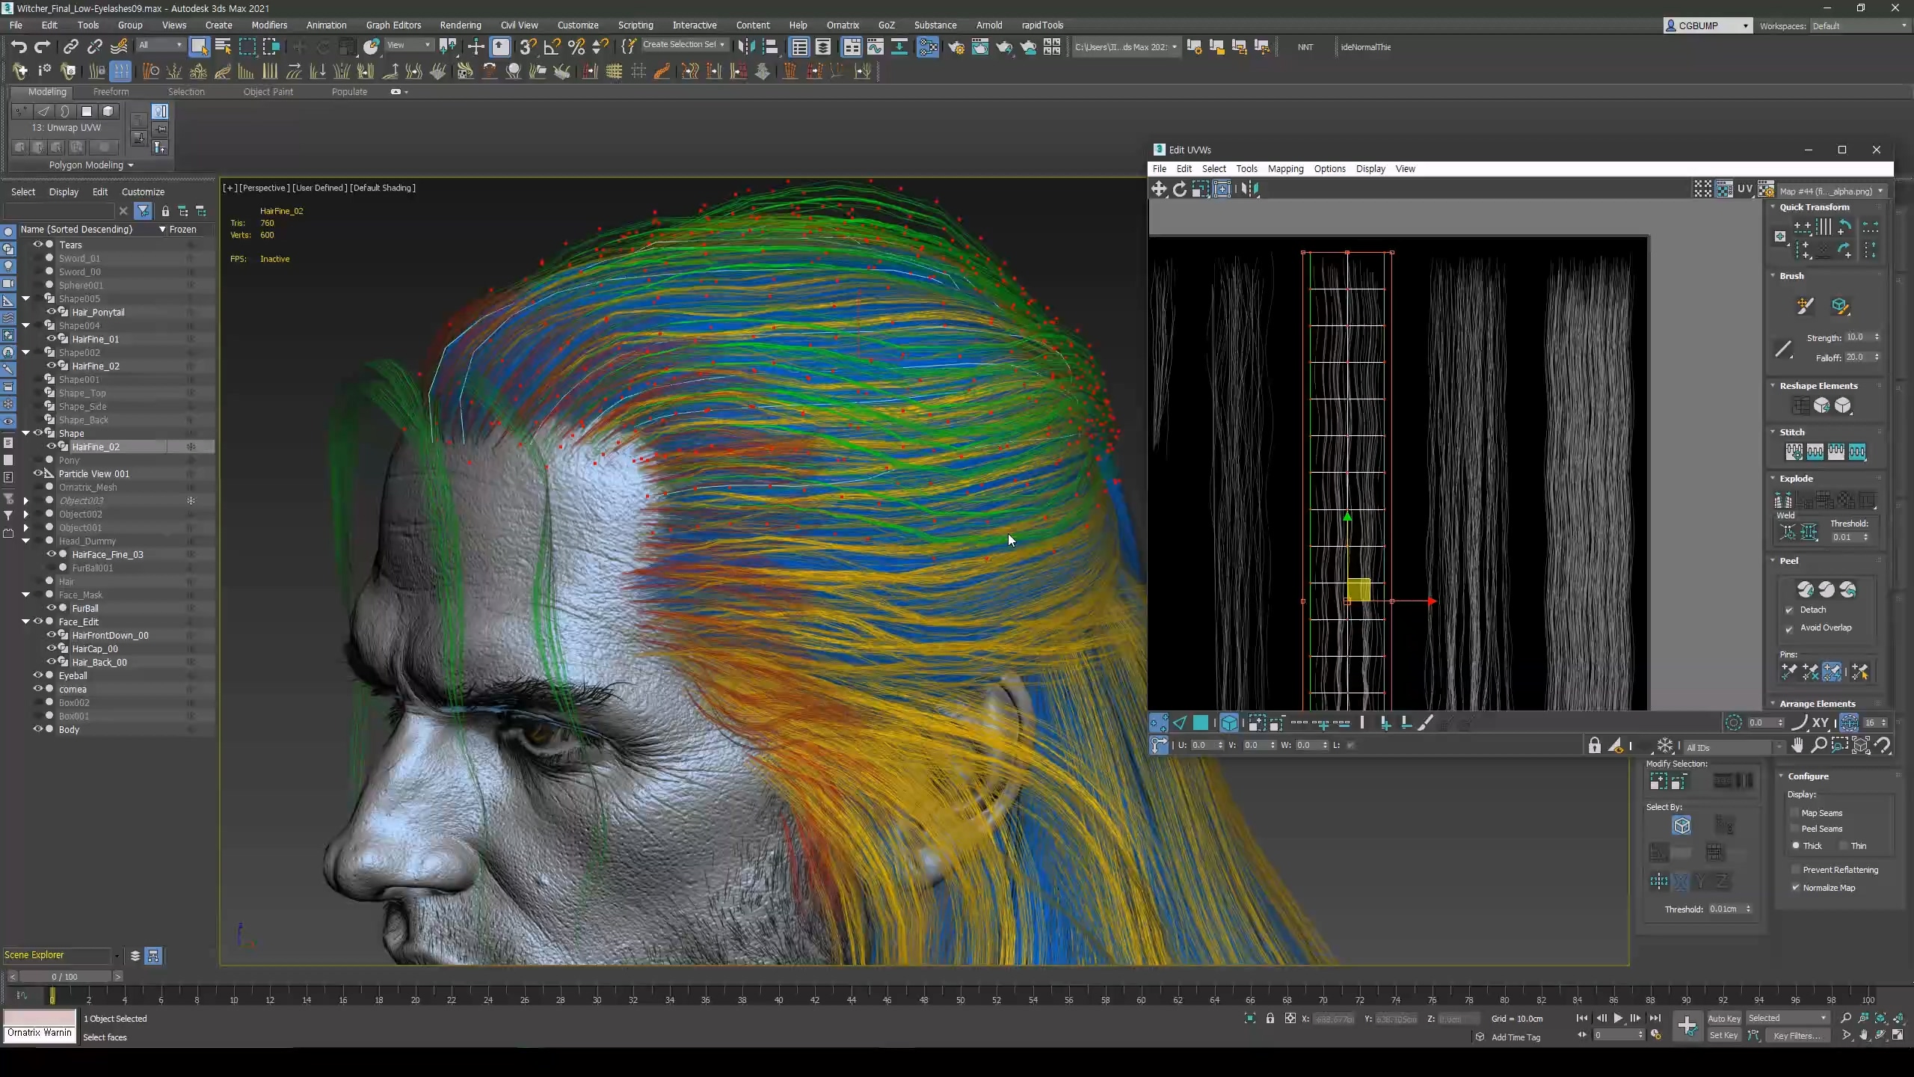The height and width of the screenshot is (1077, 1914).
Task: Click the Freeform Mode icon in Edit UVWs
Action: coord(1222,189)
